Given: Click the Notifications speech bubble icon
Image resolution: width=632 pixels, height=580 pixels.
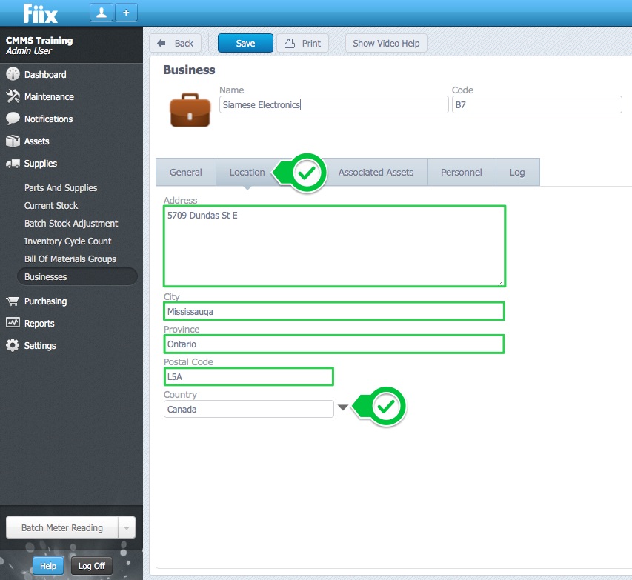Looking at the screenshot, I should 13,119.
